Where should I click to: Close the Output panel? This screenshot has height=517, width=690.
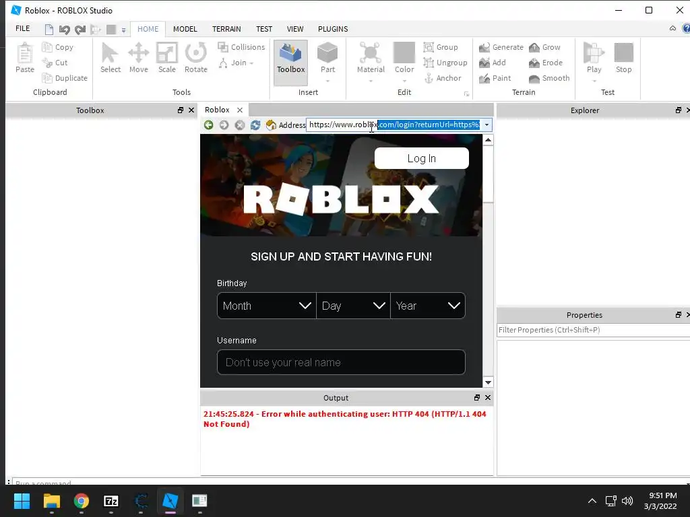(x=488, y=397)
